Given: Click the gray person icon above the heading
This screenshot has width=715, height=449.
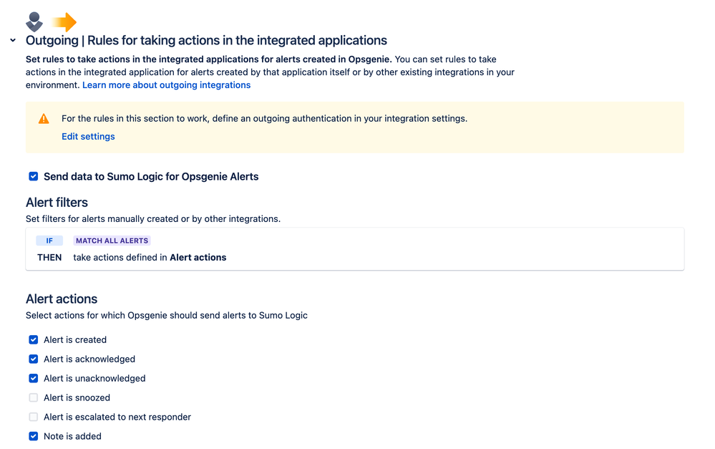Looking at the screenshot, I should (x=34, y=21).
